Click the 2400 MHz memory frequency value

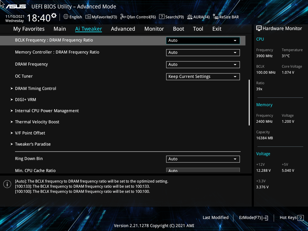264,122
